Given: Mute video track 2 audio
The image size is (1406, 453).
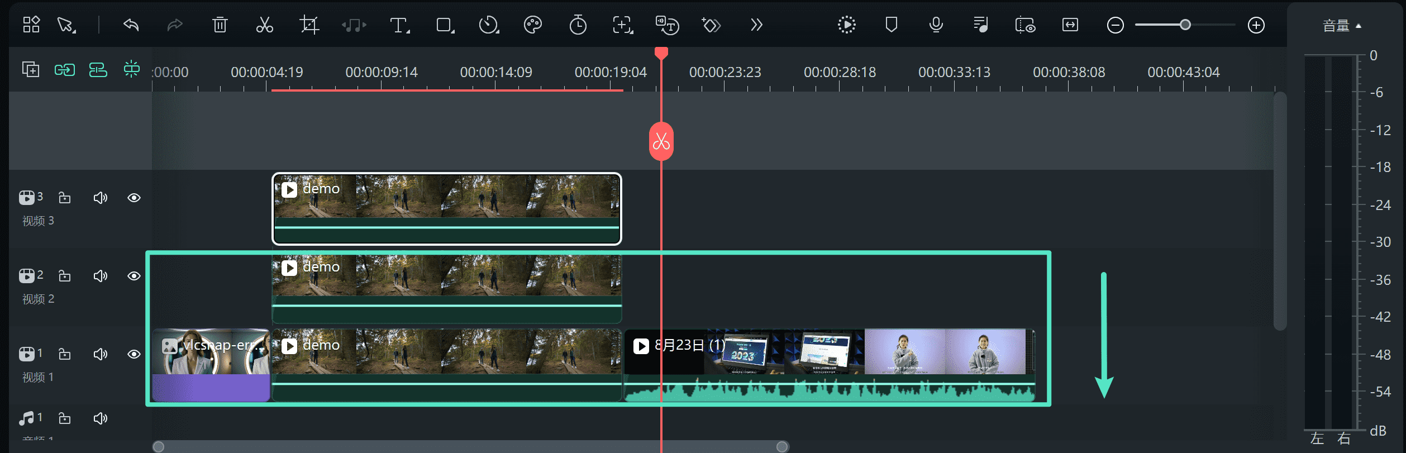Looking at the screenshot, I should coord(100,276).
